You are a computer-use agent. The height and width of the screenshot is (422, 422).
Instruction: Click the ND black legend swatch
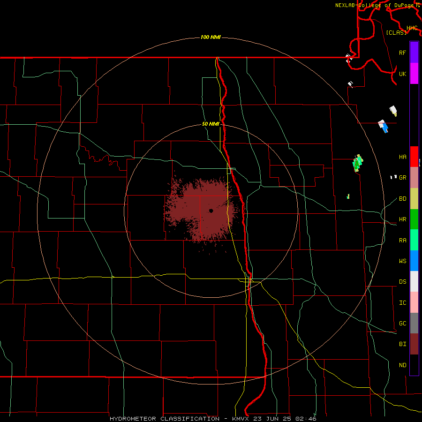414,365
